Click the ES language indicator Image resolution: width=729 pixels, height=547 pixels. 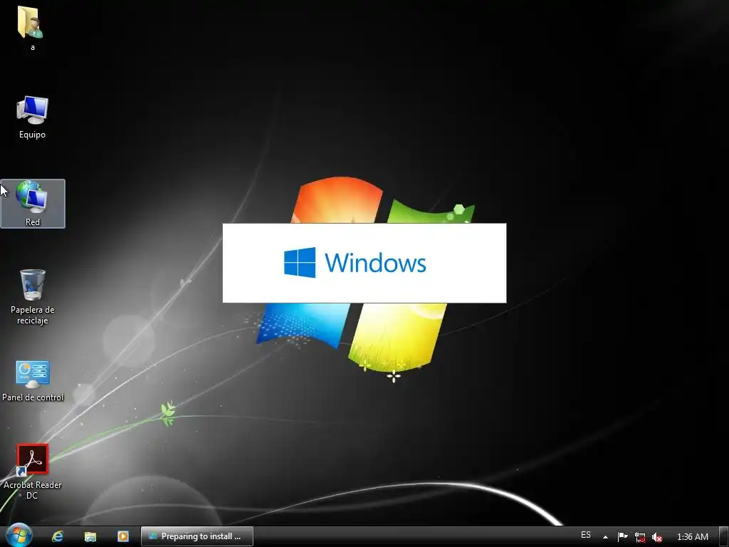point(586,536)
